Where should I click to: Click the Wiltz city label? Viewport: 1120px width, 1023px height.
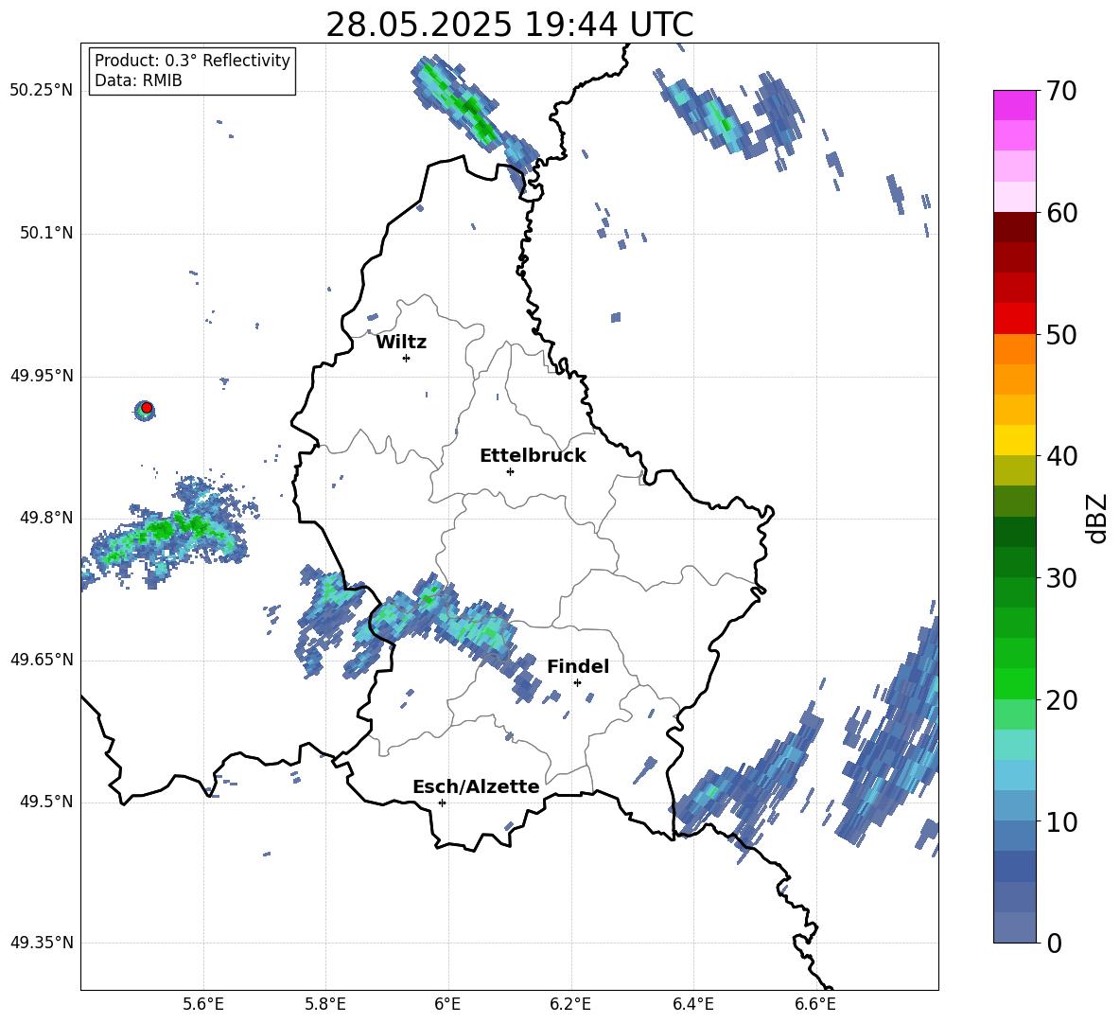401,343
